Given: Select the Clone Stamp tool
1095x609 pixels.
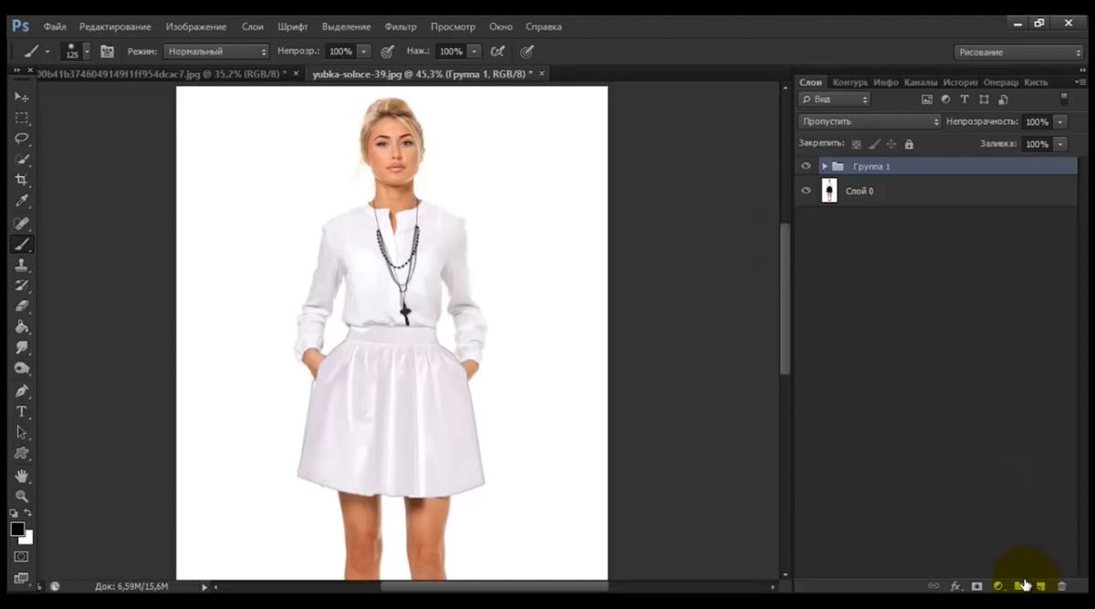Looking at the screenshot, I should 22,266.
